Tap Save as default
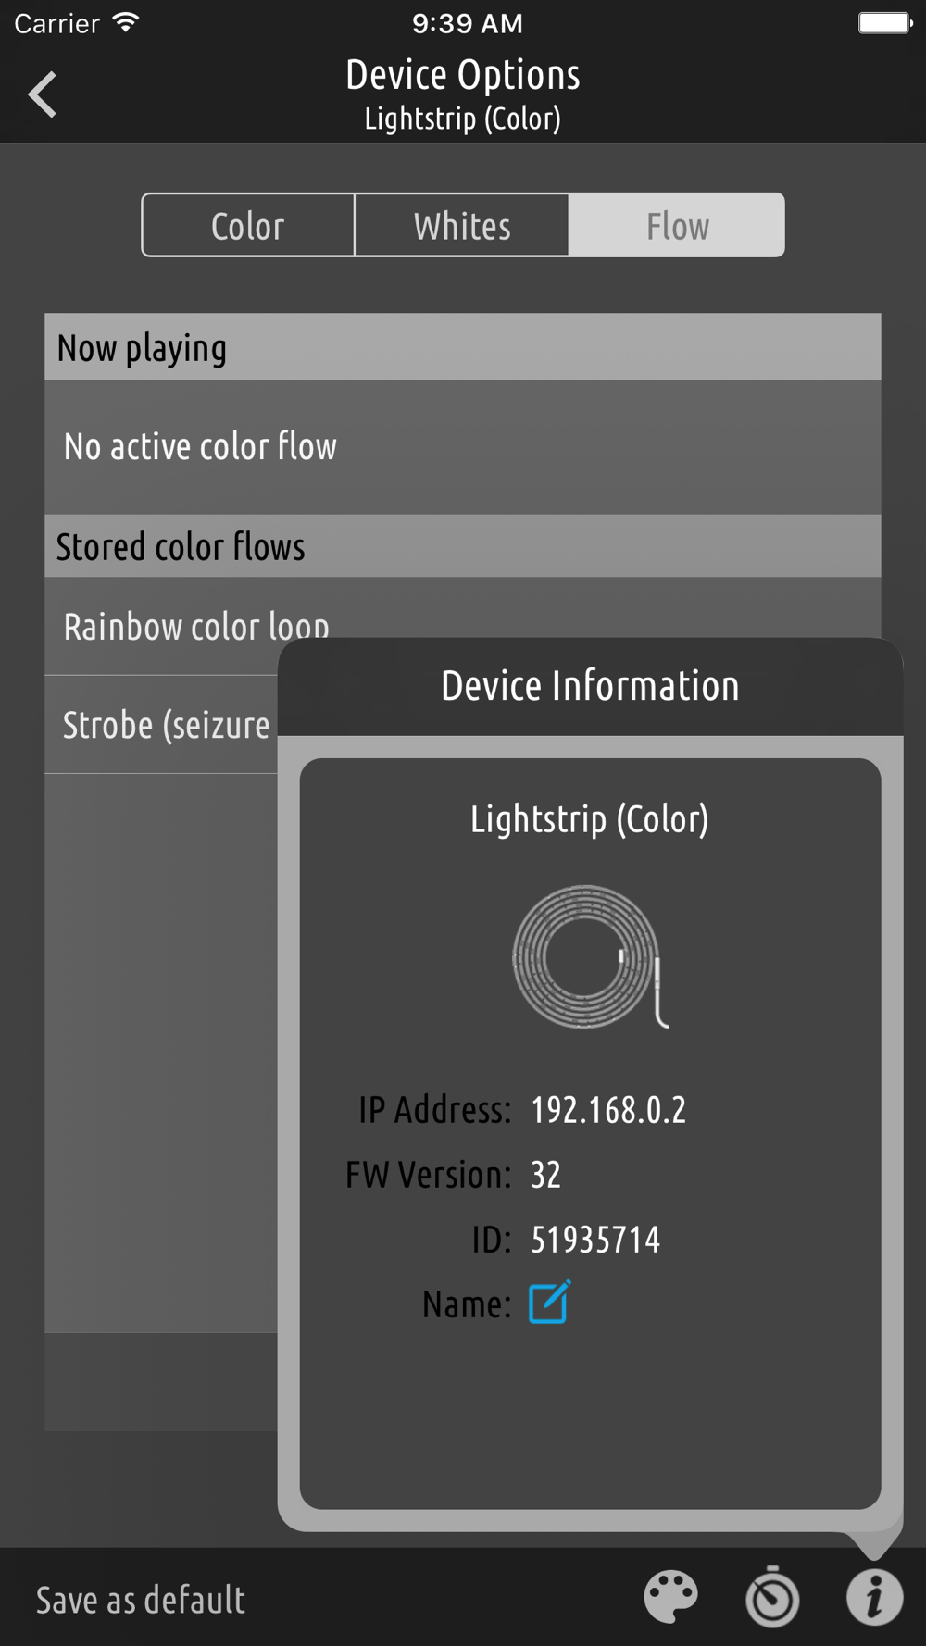Image resolution: width=926 pixels, height=1646 pixels. 141,1600
